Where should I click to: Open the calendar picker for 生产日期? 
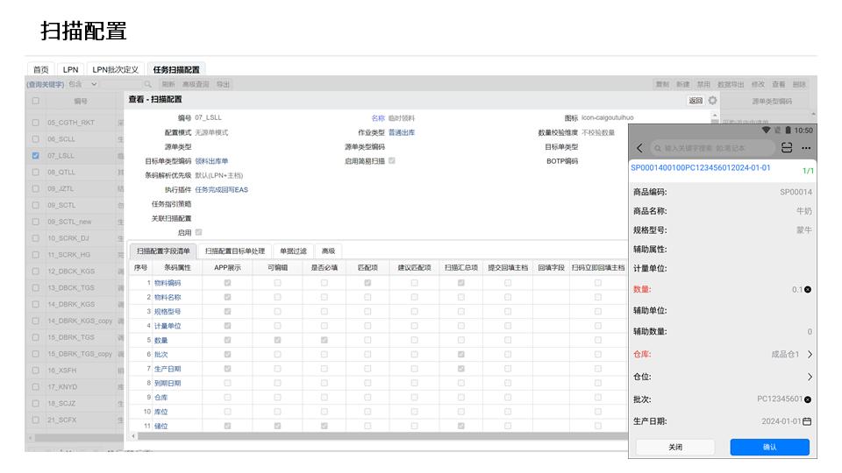tap(808, 421)
